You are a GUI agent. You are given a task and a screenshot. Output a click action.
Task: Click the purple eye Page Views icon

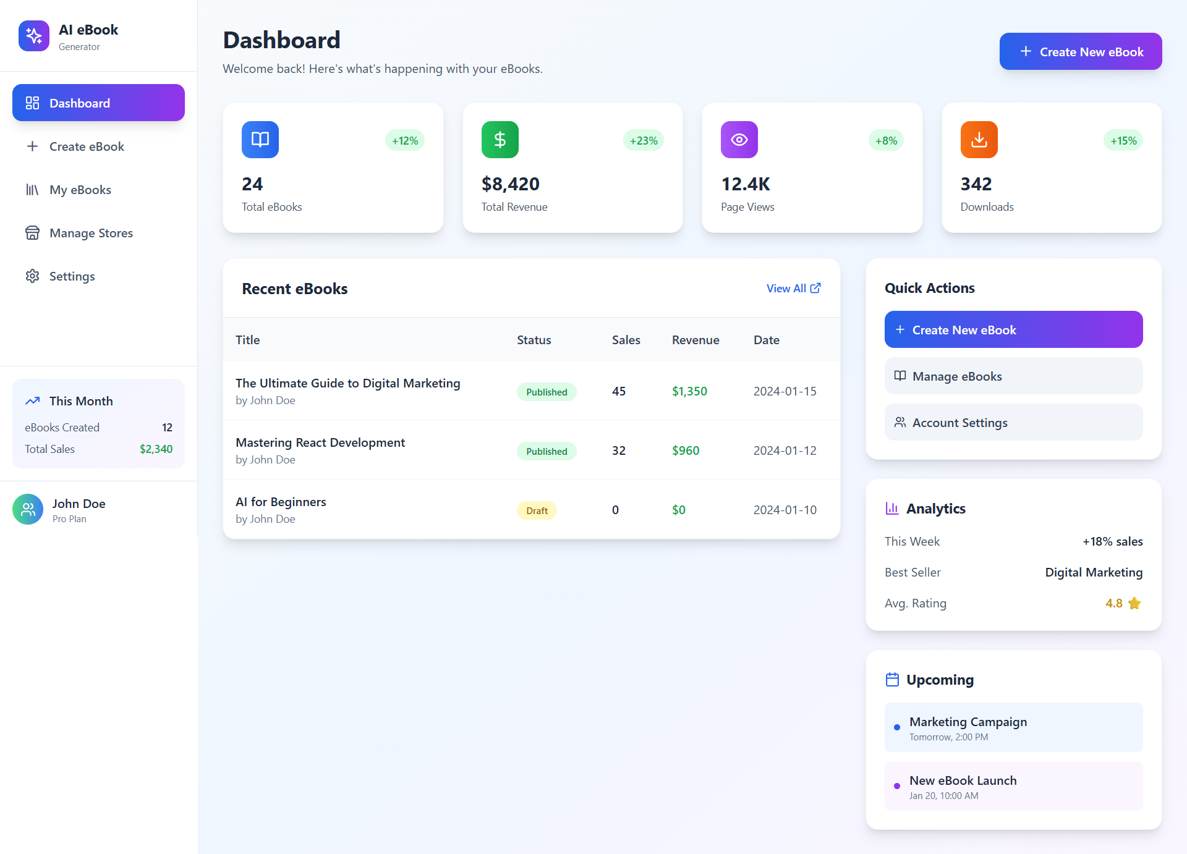739,140
